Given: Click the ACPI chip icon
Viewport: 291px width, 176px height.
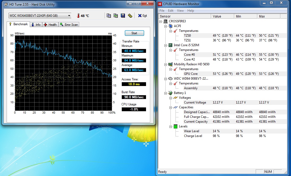Looking at the screenshot, I should [170, 26].
